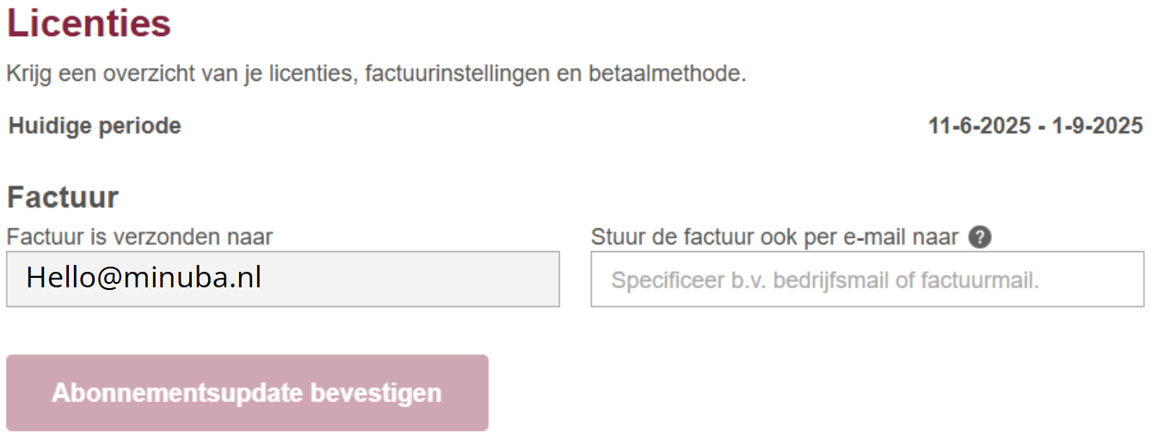Click the Huidige periode label
This screenshot has height=437, width=1157.
tap(95, 126)
